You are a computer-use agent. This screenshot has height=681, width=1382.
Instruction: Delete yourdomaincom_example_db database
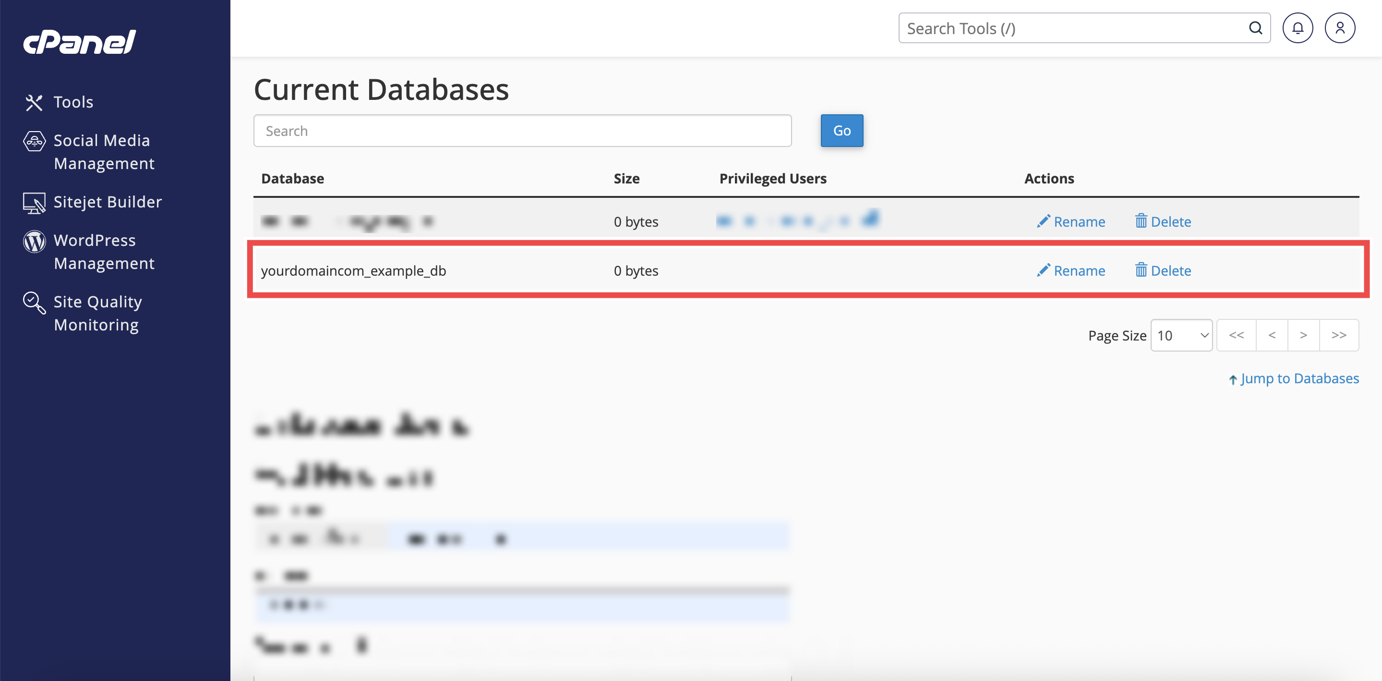1163,270
